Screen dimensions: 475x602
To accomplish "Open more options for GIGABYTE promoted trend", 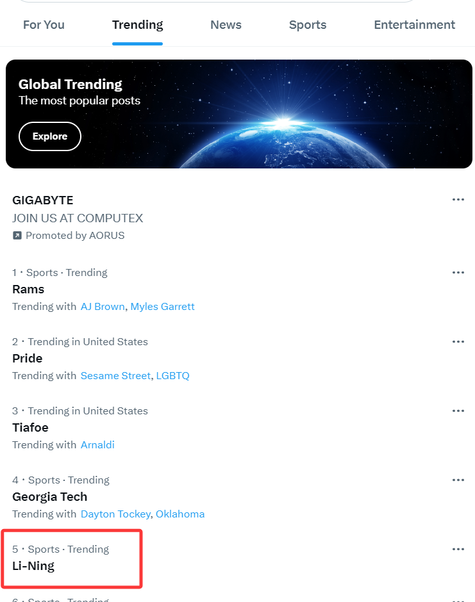I will point(458,200).
